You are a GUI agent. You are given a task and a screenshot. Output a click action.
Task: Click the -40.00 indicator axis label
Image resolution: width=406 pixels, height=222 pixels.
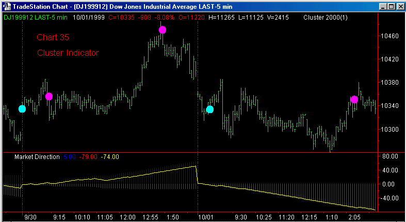(x=389, y=198)
